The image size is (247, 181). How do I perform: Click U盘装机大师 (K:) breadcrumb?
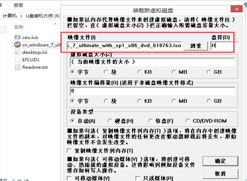[43, 16]
